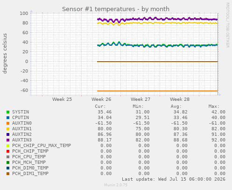Click the AUXTIN2 dark purple legend swatch
This screenshot has height=190, width=232.
[8, 134]
